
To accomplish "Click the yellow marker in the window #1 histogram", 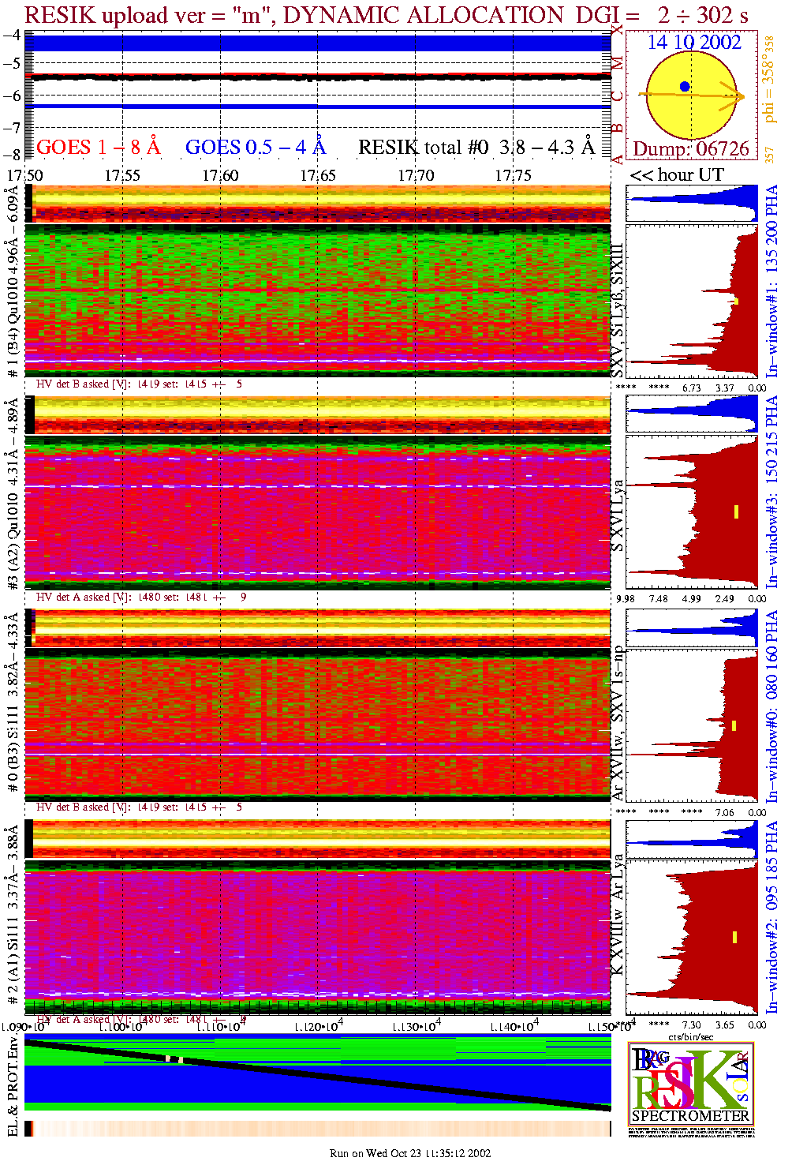I will click(x=736, y=301).
